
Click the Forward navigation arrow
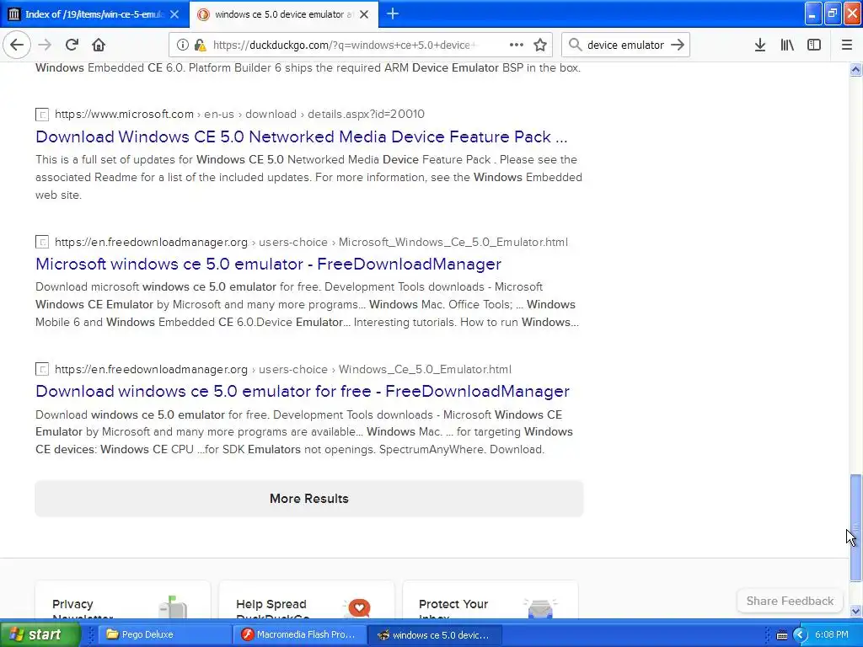(x=45, y=45)
